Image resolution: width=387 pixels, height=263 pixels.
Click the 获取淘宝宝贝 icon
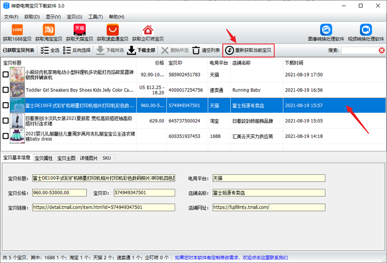coord(49,30)
